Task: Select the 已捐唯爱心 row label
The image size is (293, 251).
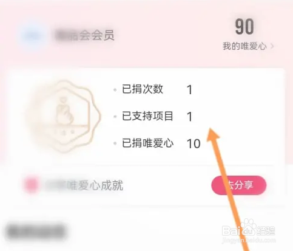Action: pyautogui.click(x=147, y=143)
